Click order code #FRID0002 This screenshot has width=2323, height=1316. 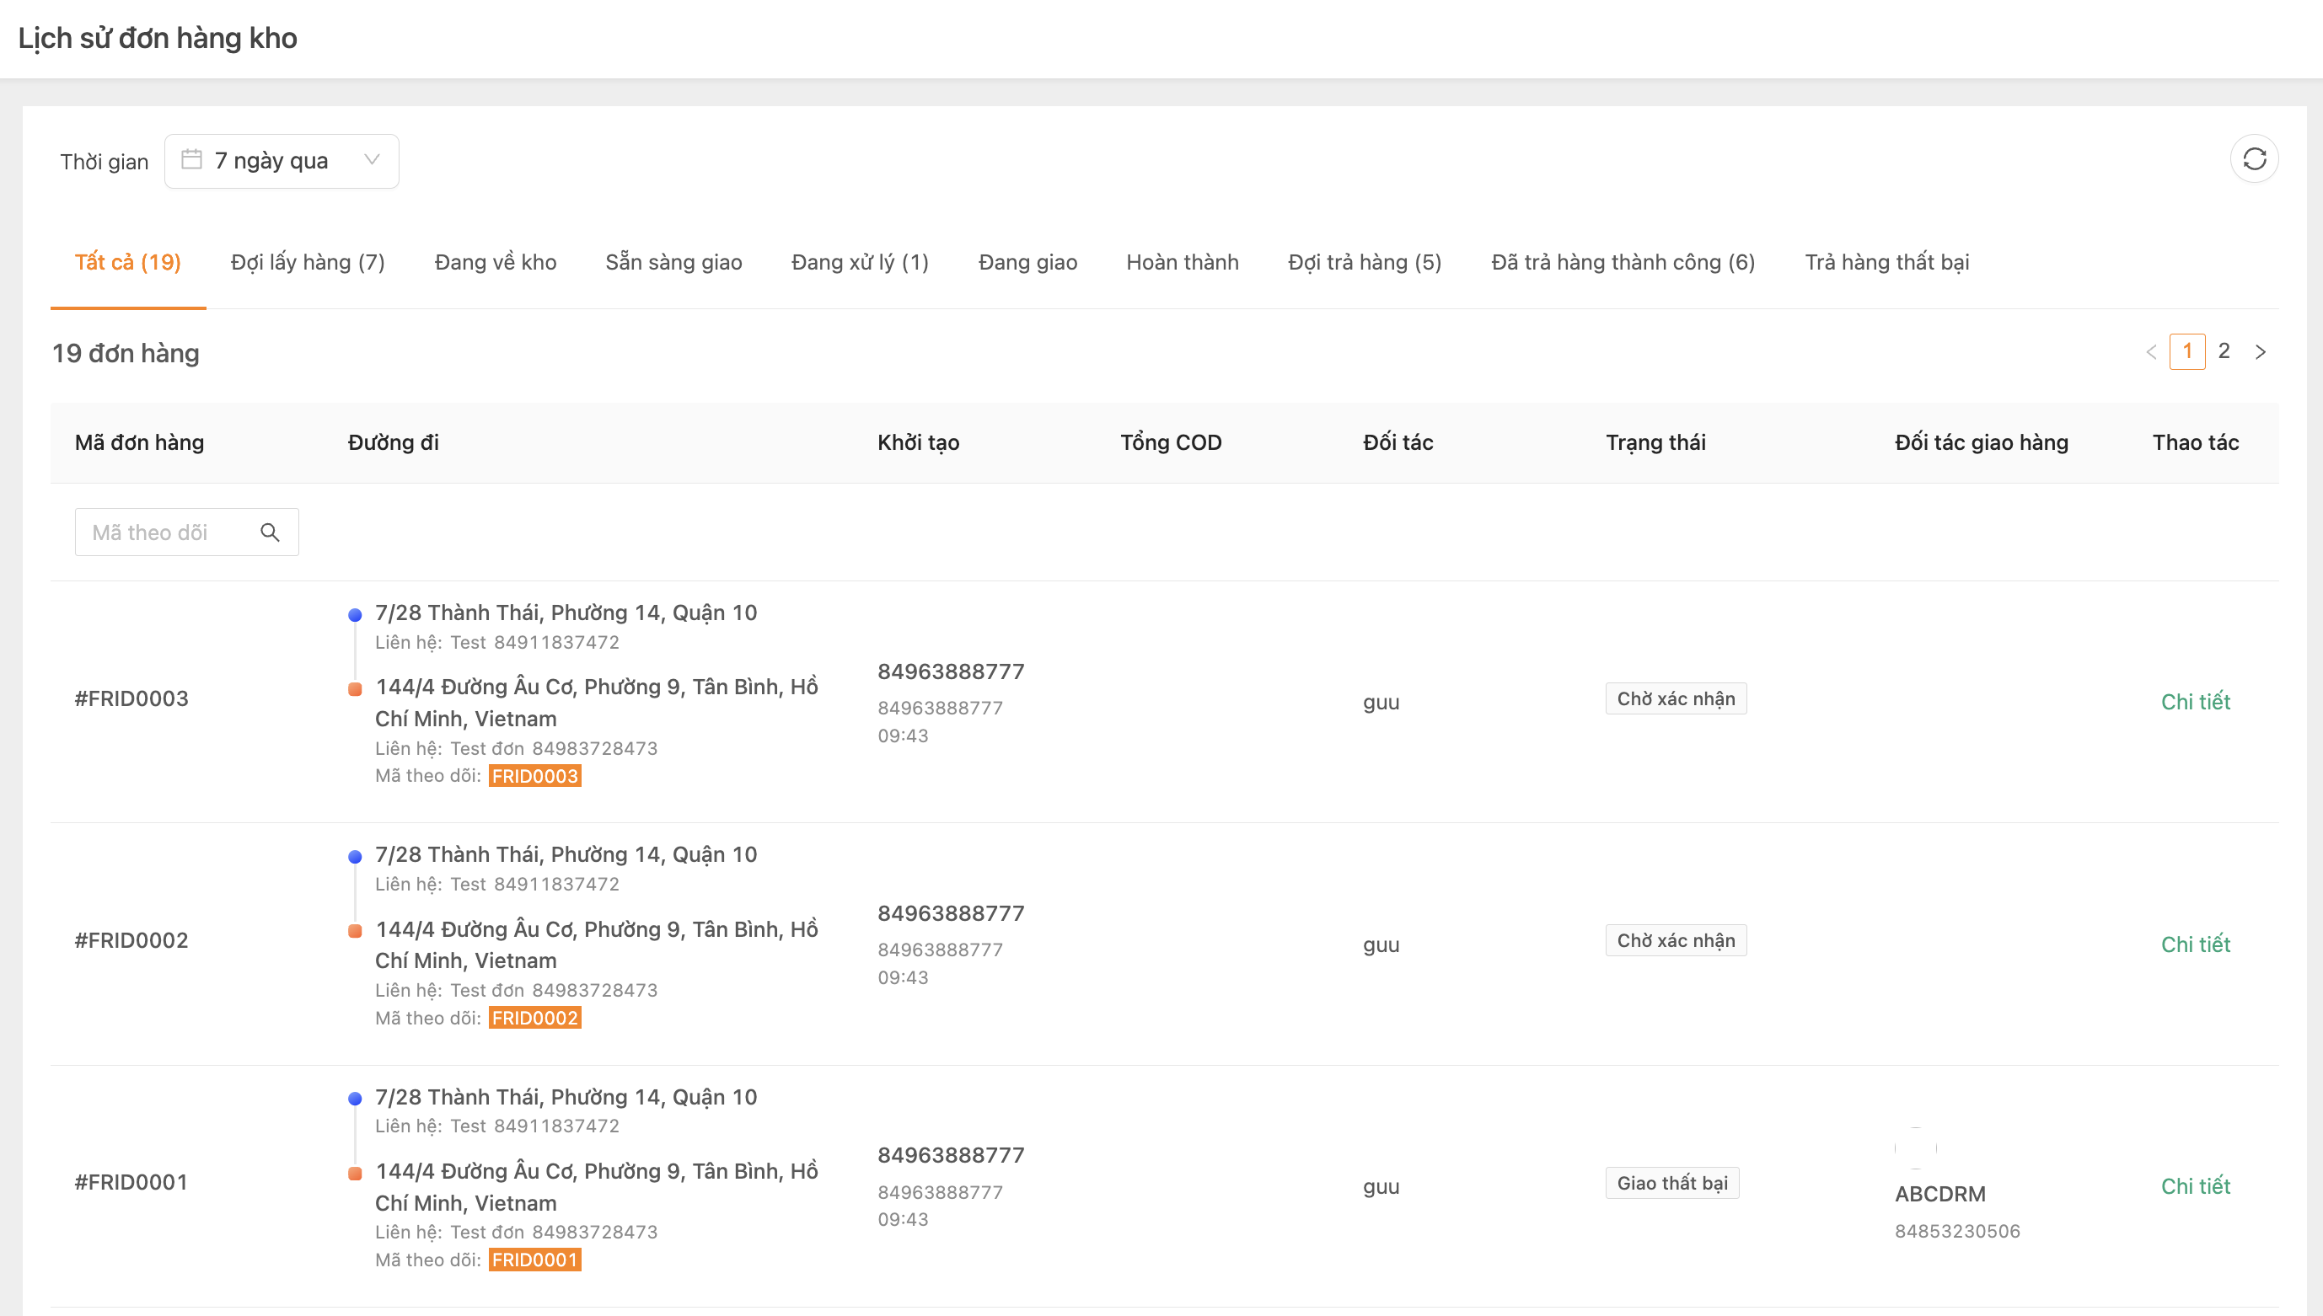coord(131,940)
